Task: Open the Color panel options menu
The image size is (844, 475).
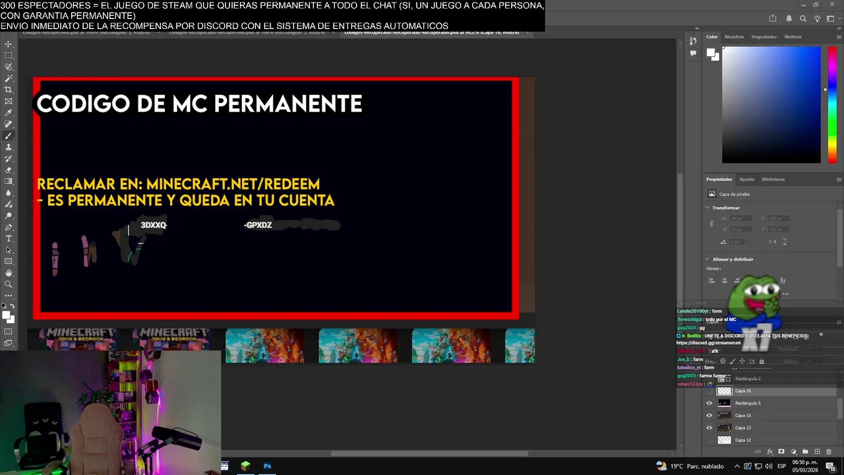Action: point(839,37)
